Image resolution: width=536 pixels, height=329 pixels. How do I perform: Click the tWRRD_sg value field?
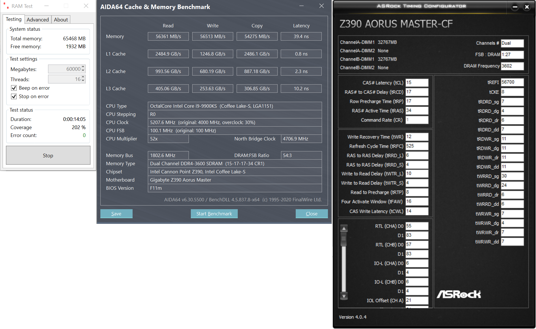[x=512, y=176]
